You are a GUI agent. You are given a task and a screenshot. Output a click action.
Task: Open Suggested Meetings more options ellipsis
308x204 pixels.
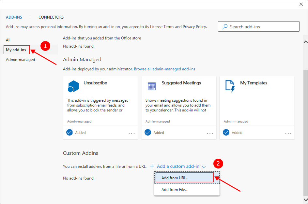(210, 133)
